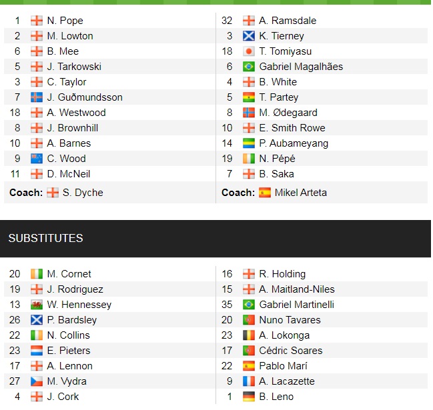Image resolution: width=433 pixels, height=410 pixels.
Task: Click the Ghana flag beside T. Partey
Action: tap(249, 97)
